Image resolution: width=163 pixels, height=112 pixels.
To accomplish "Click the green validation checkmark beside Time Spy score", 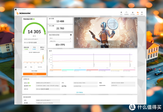I will 34,19.
